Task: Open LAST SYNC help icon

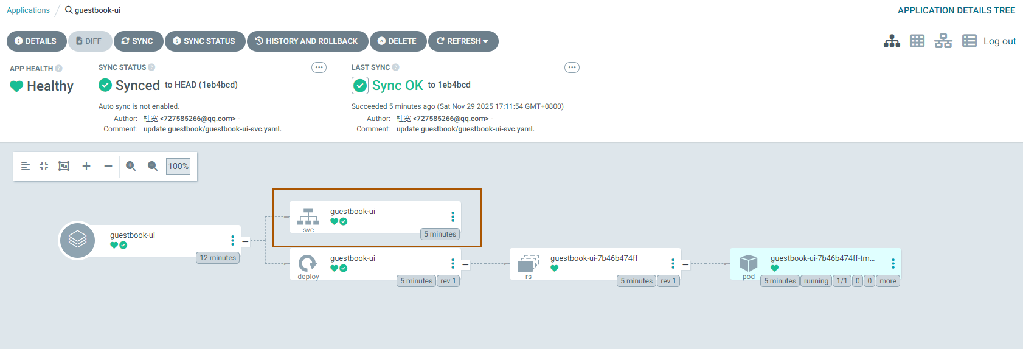Action: [x=395, y=67]
